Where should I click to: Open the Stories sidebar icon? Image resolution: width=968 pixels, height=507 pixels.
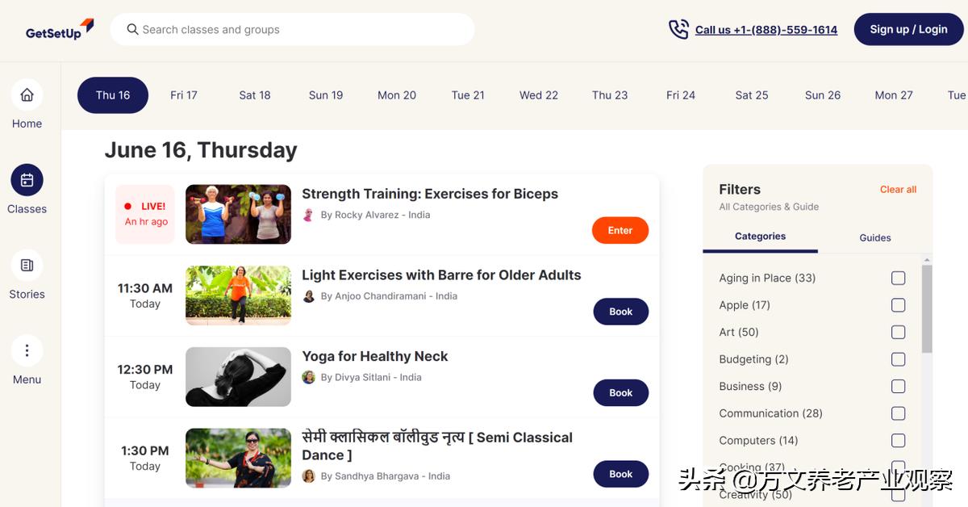coord(27,266)
